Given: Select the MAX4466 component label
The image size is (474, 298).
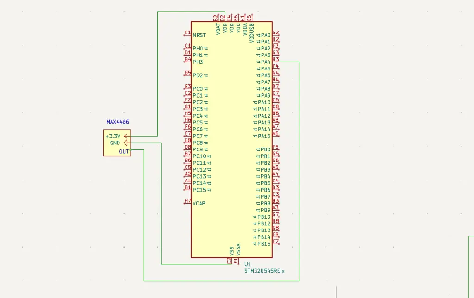Looking at the screenshot, I should pos(118,122).
